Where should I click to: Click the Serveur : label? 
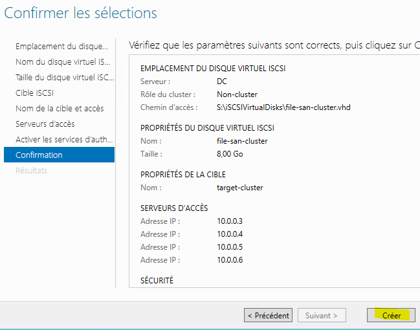coord(155,82)
